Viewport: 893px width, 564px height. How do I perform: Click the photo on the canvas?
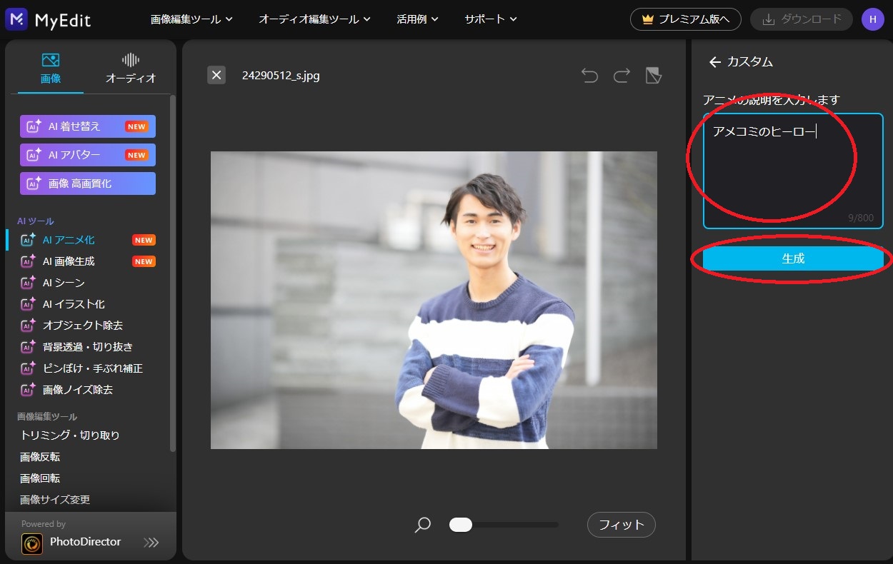(434, 300)
